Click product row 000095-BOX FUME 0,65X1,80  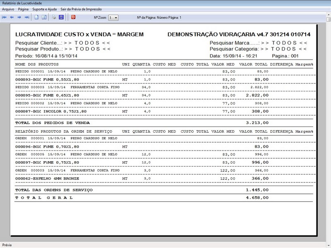click(47, 95)
